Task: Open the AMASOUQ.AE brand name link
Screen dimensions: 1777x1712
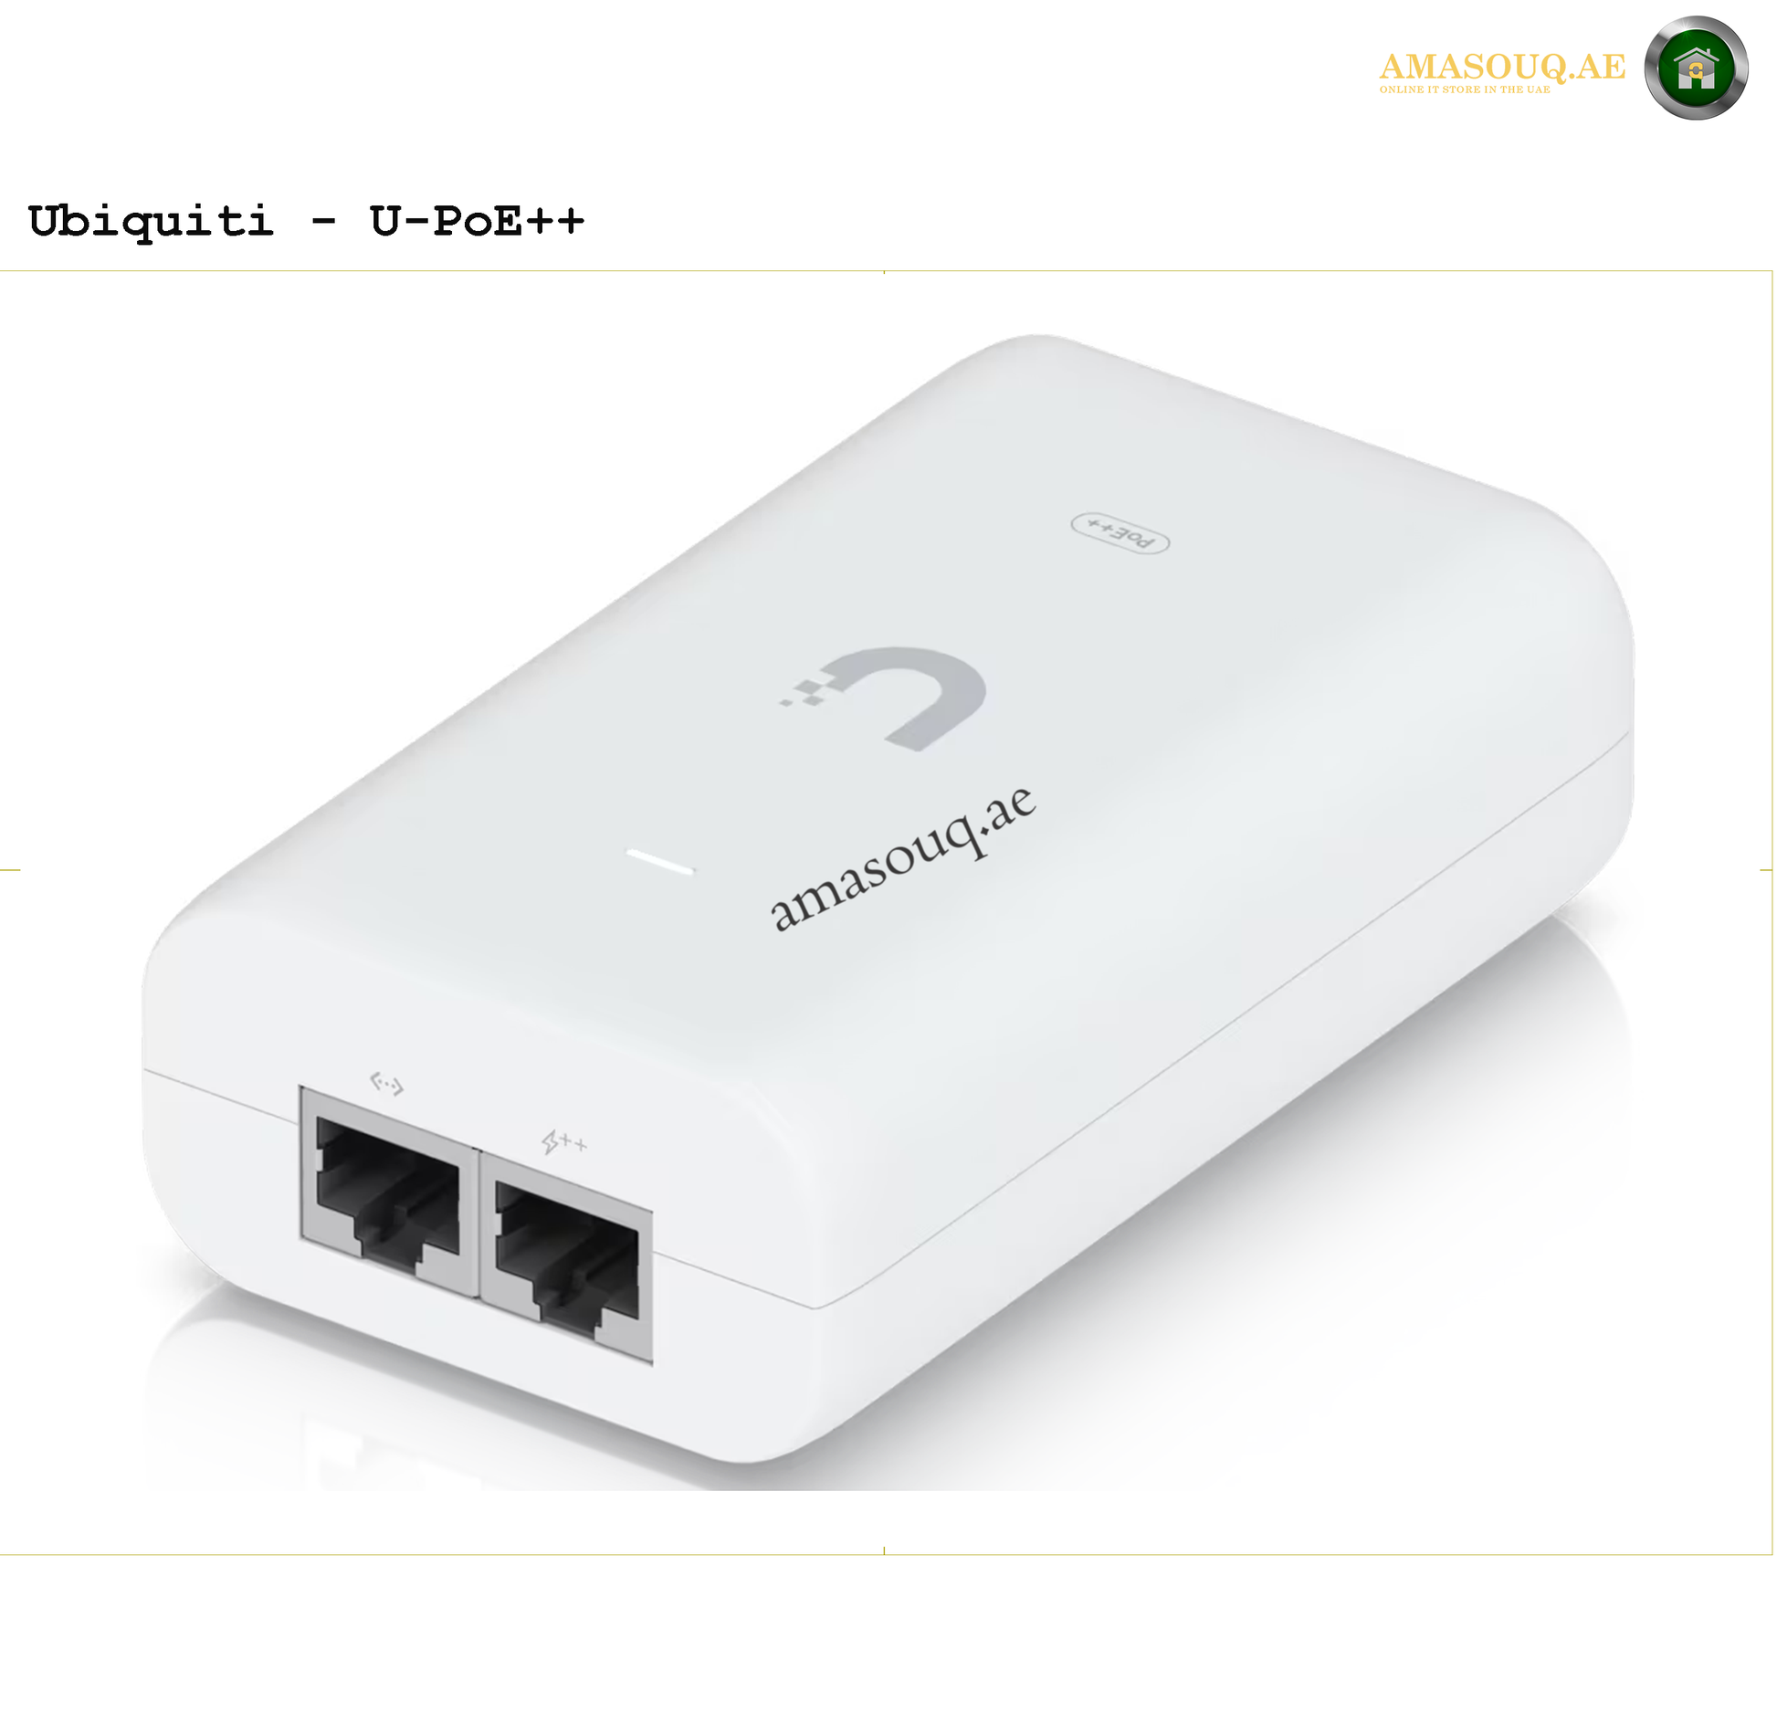Action: [1502, 66]
